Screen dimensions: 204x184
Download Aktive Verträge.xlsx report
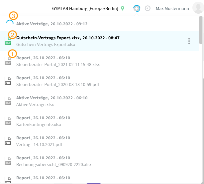tap(100, 101)
